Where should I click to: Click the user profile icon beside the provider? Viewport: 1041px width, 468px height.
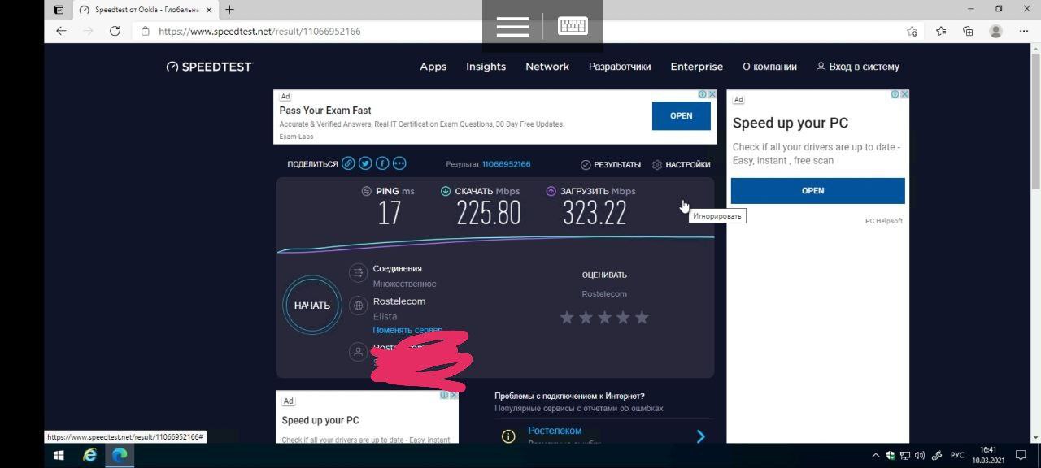click(358, 351)
